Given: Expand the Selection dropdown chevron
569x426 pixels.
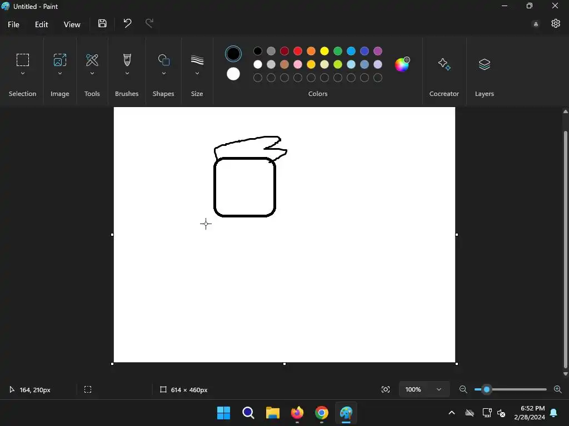Looking at the screenshot, I should 22,73.
